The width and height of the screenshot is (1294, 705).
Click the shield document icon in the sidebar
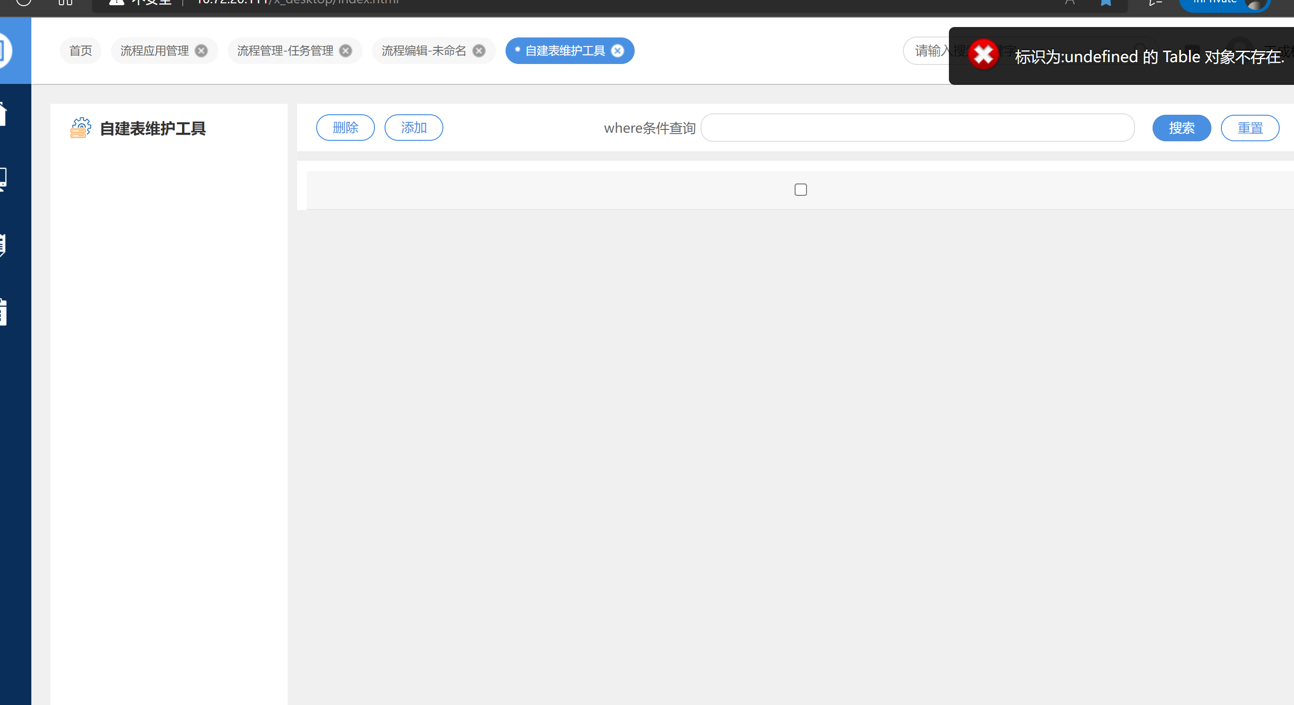coord(3,245)
